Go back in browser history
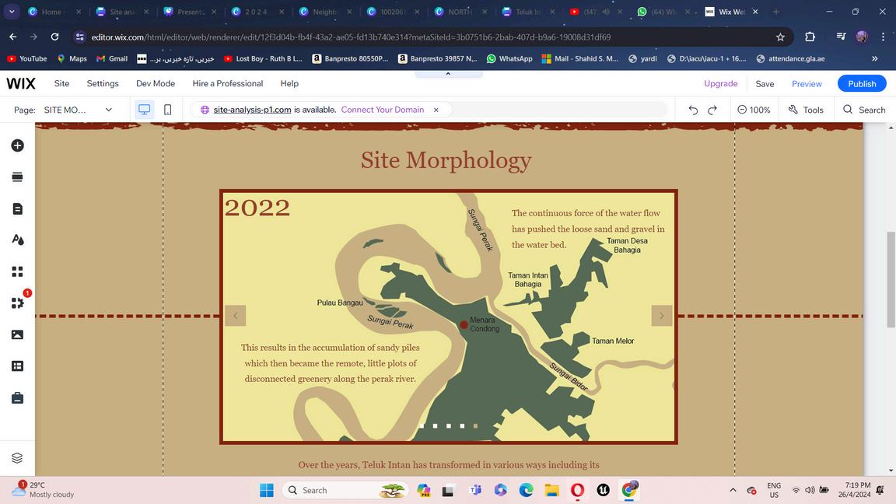 click(13, 37)
